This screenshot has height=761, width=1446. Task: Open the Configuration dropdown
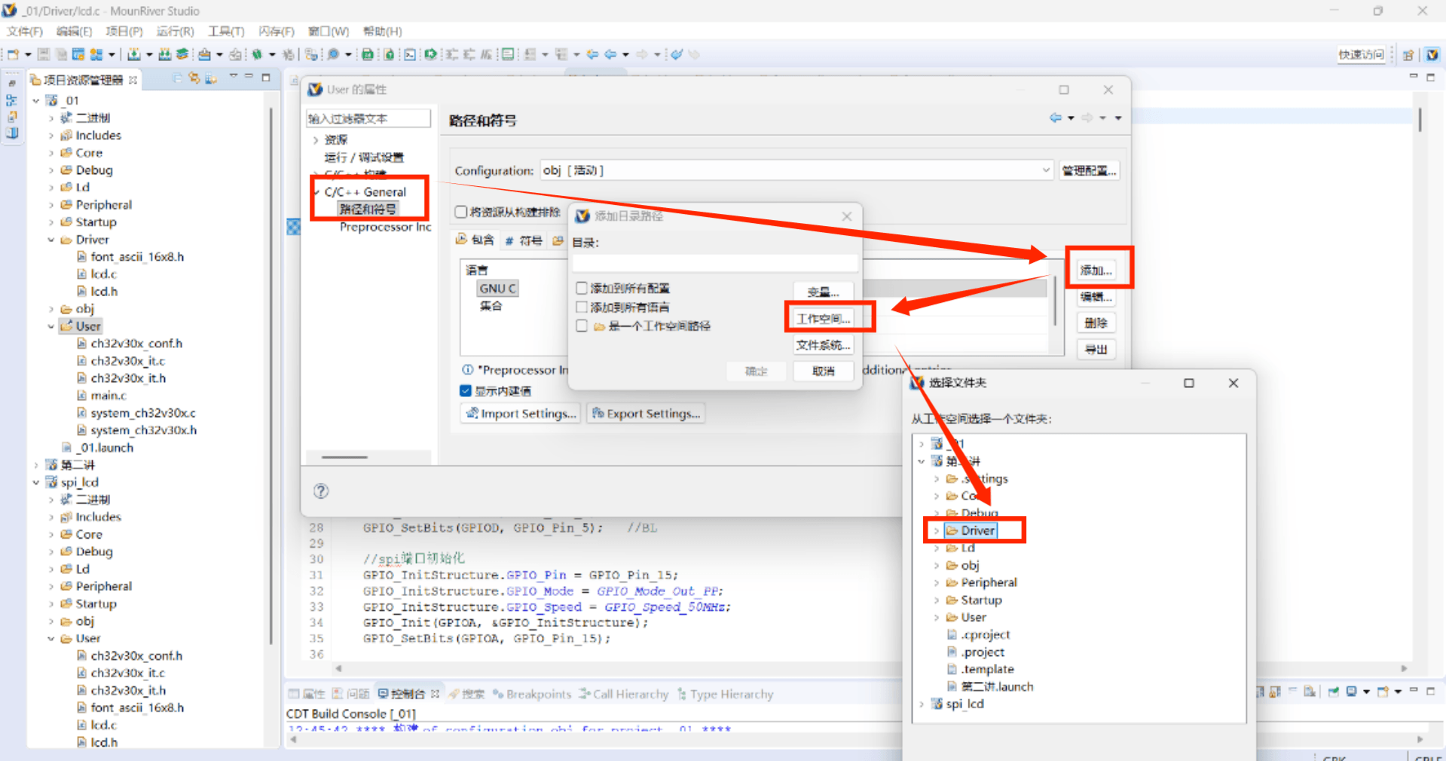pyautogui.click(x=1045, y=170)
